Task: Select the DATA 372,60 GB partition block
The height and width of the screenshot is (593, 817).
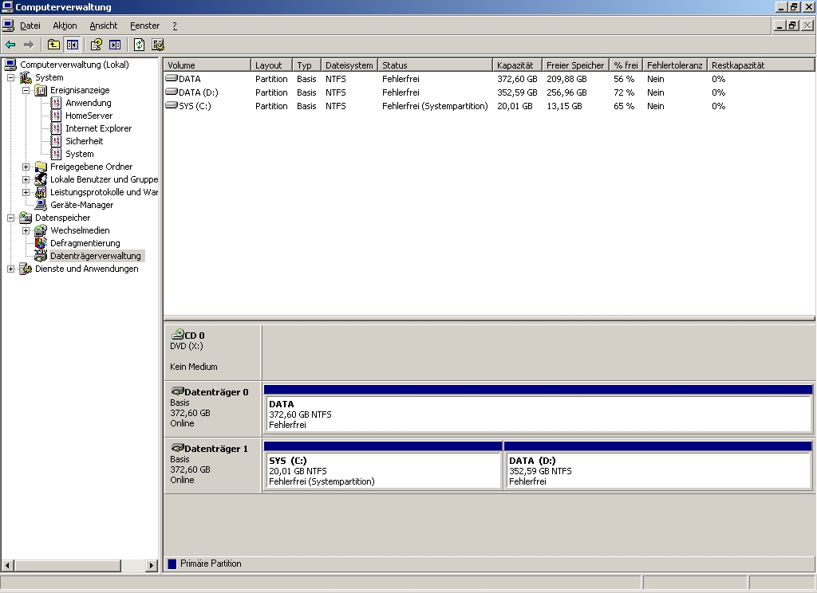Action: tap(538, 409)
